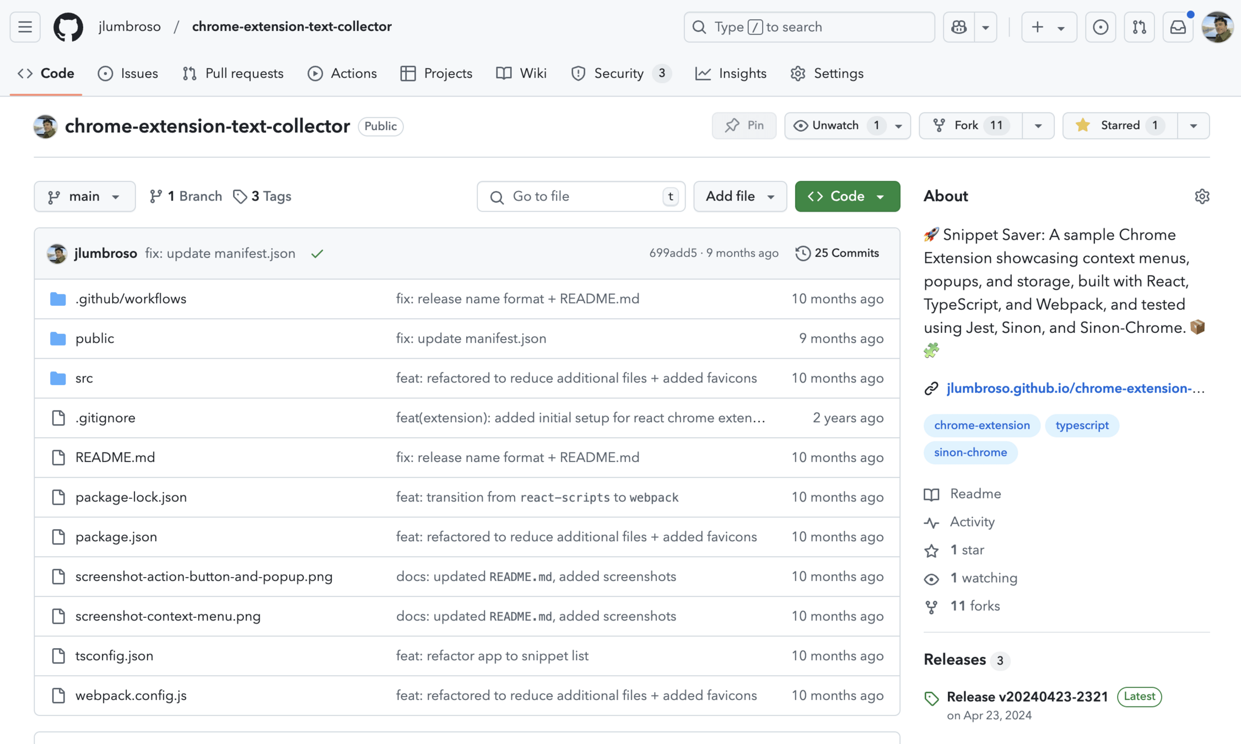Focus the Go to file field
This screenshot has width=1241, height=744.
[x=581, y=196]
